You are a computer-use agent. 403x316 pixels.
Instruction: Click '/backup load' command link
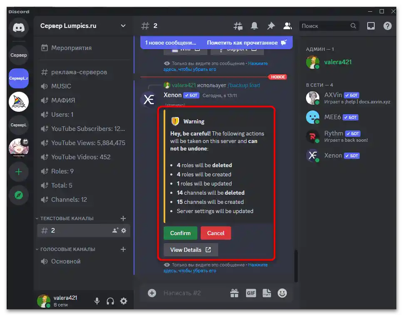coord(244,85)
